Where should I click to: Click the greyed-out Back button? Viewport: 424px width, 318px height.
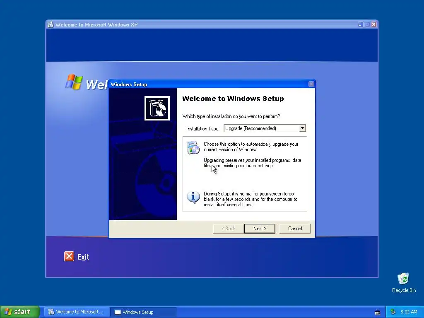click(229, 229)
